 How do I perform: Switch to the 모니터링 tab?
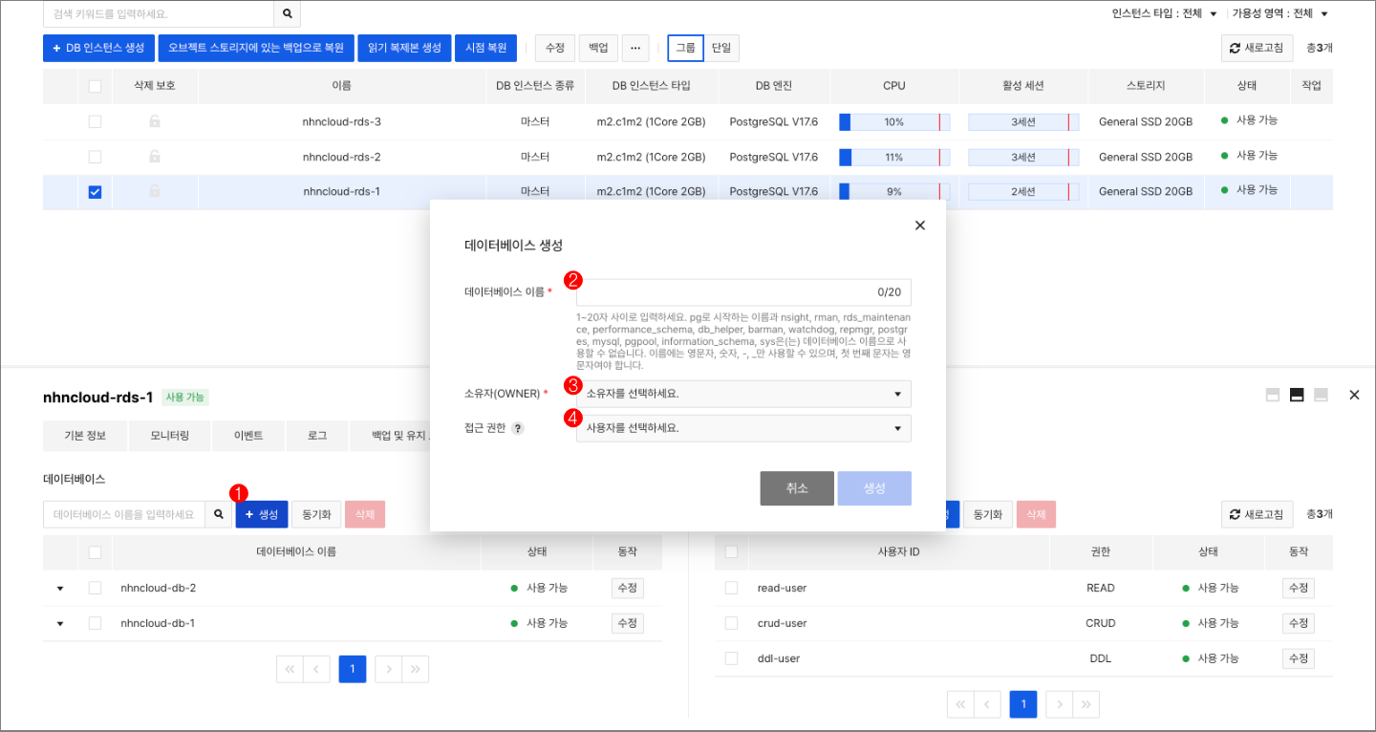click(x=169, y=436)
